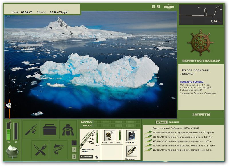Click the fishing reel on the rod

8,105
